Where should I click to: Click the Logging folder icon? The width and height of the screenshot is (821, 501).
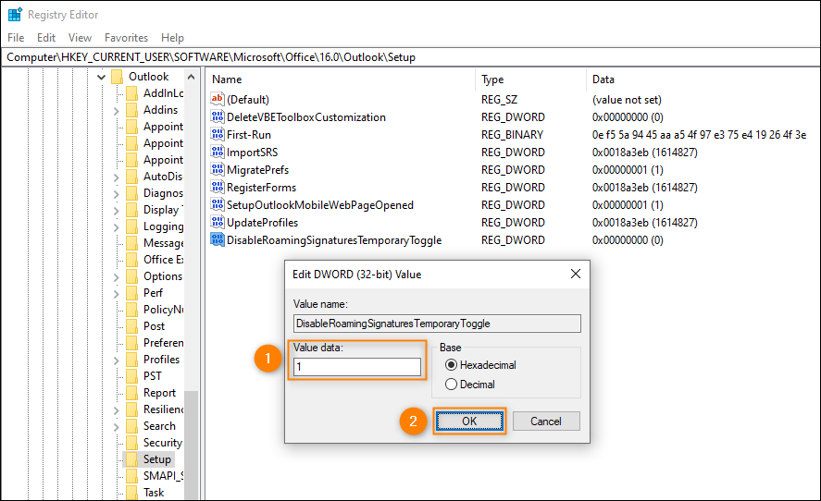click(132, 226)
